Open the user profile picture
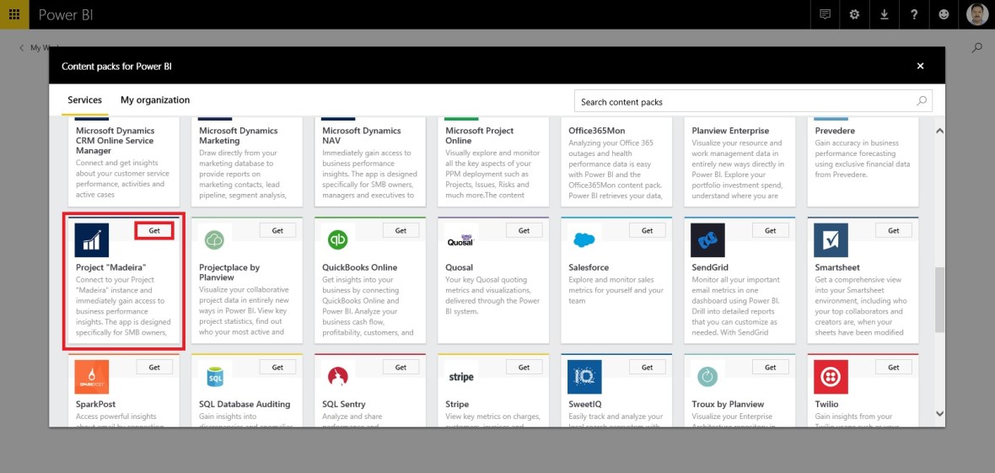Viewport: 995px width, 473px height. tap(977, 14)
